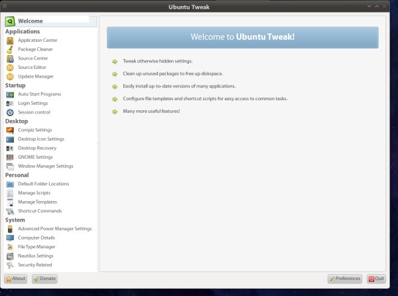This screenshot has width=398, height=296.
Task: Open Application Center label
Action: (x=38, y=40)
